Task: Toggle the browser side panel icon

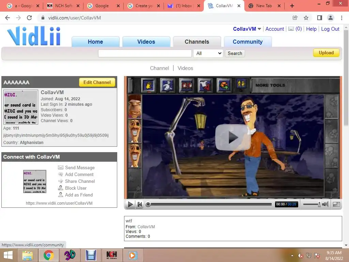Action: coord(320,18)
